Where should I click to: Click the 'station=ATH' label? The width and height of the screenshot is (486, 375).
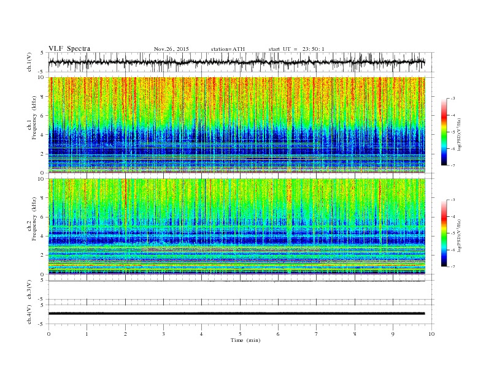[x=228, y=49]
